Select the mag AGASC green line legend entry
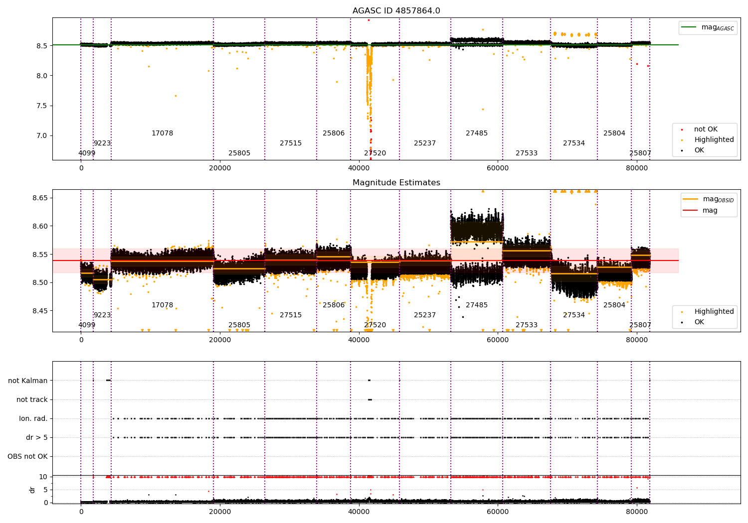748x523 pixels. (x=708, y=27)
